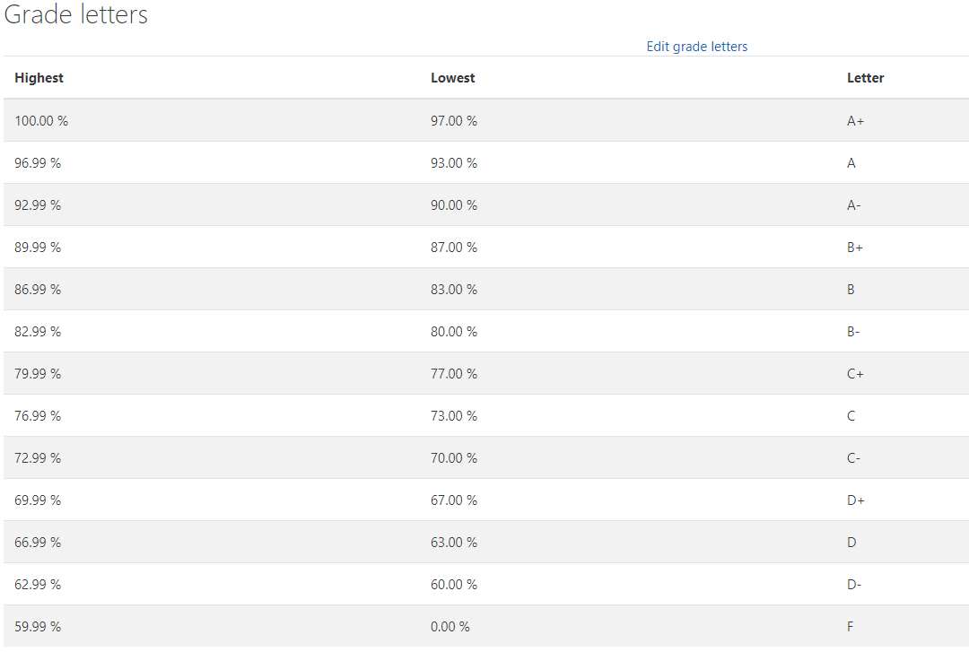Select the F letter grade cell
Viewport: 969px width, 652px height.
point(850,626)
